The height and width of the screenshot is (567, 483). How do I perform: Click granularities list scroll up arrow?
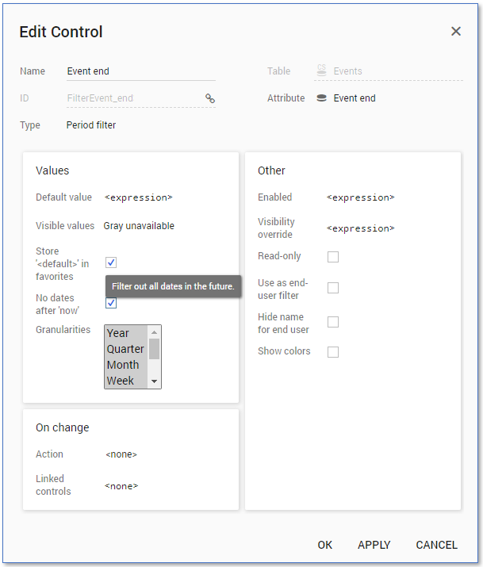click(155, 332)
